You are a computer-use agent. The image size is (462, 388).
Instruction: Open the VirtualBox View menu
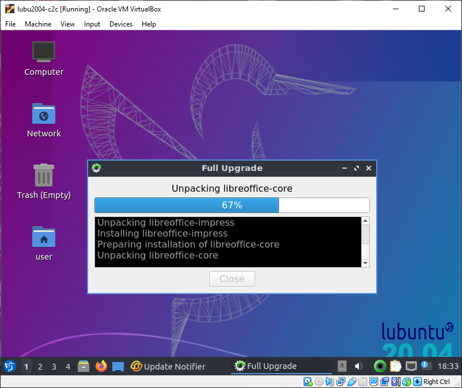(x=68, y=24)
